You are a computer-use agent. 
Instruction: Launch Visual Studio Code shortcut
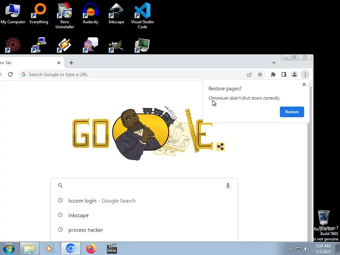142,16
